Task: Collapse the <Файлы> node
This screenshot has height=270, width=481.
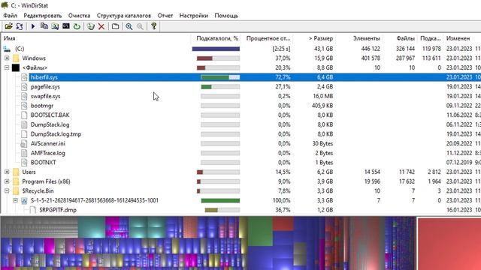Action: pos(7,67)
